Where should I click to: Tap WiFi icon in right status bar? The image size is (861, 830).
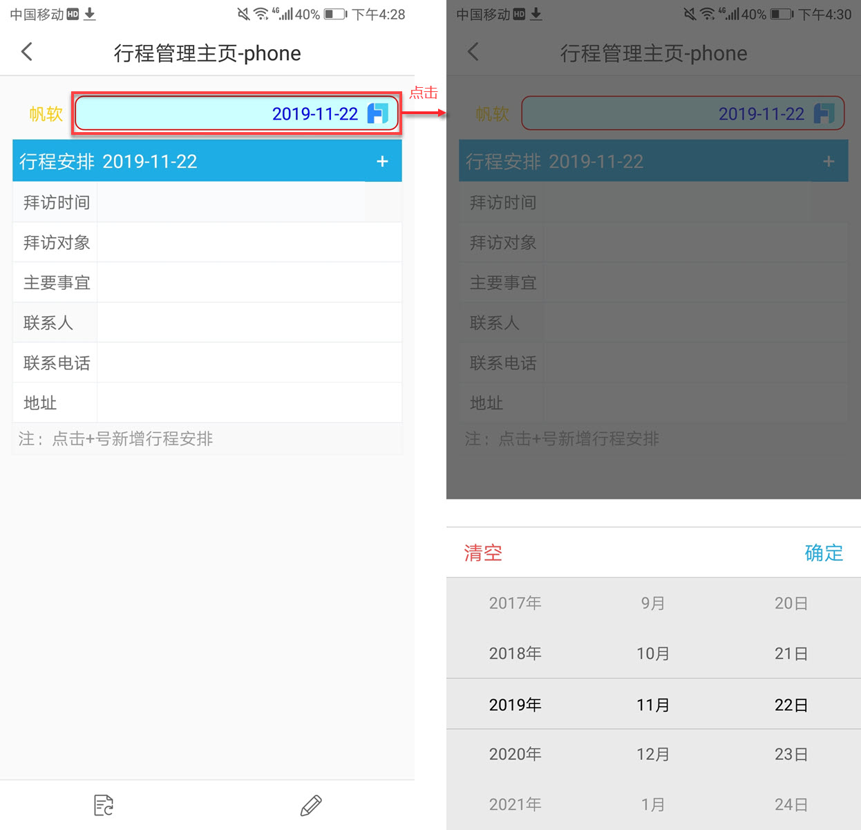pos(708,14)
